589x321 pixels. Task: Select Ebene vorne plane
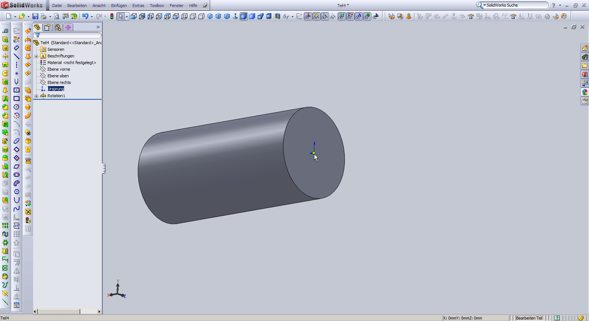[59, 69]
